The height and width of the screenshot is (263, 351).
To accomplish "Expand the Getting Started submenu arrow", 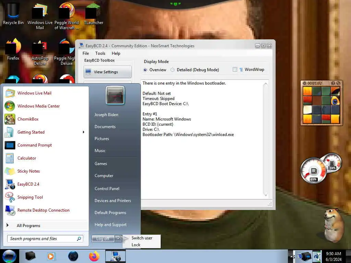I will 84,132.
